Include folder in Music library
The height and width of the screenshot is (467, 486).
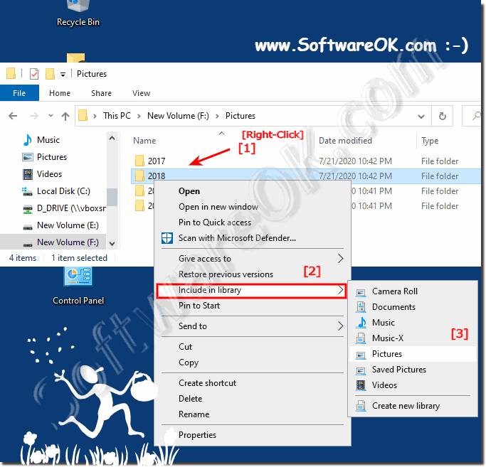pyautogui.click(x=413, y=323)
